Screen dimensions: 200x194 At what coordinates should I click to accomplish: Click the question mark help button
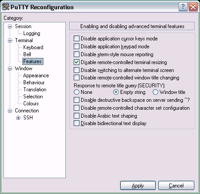click(183, 7)
